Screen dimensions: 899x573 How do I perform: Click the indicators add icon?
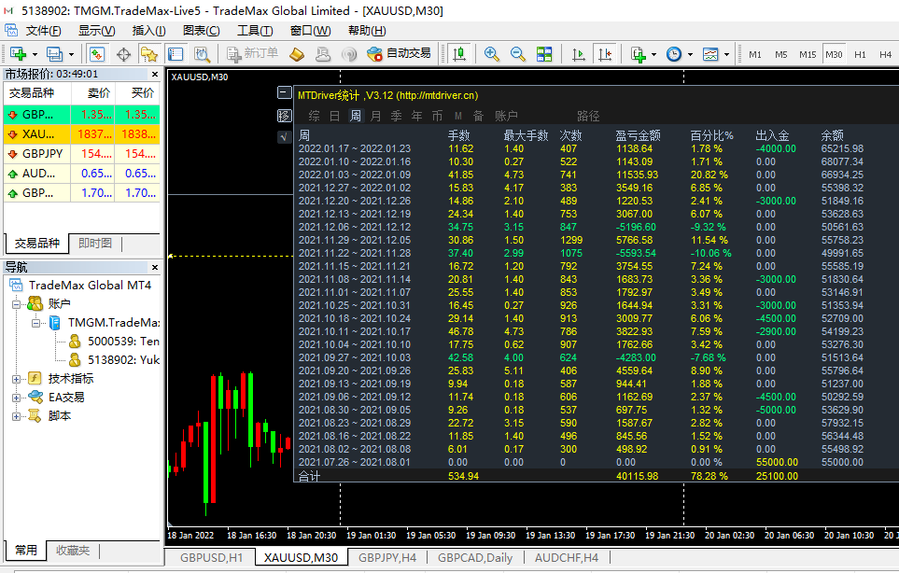(x=639, y=54)
